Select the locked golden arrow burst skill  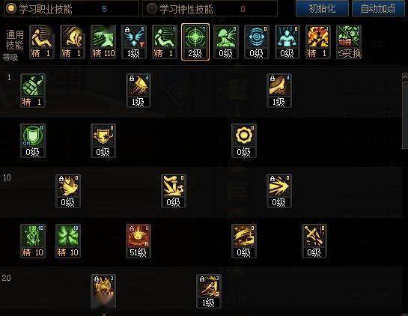pos(279,191)
